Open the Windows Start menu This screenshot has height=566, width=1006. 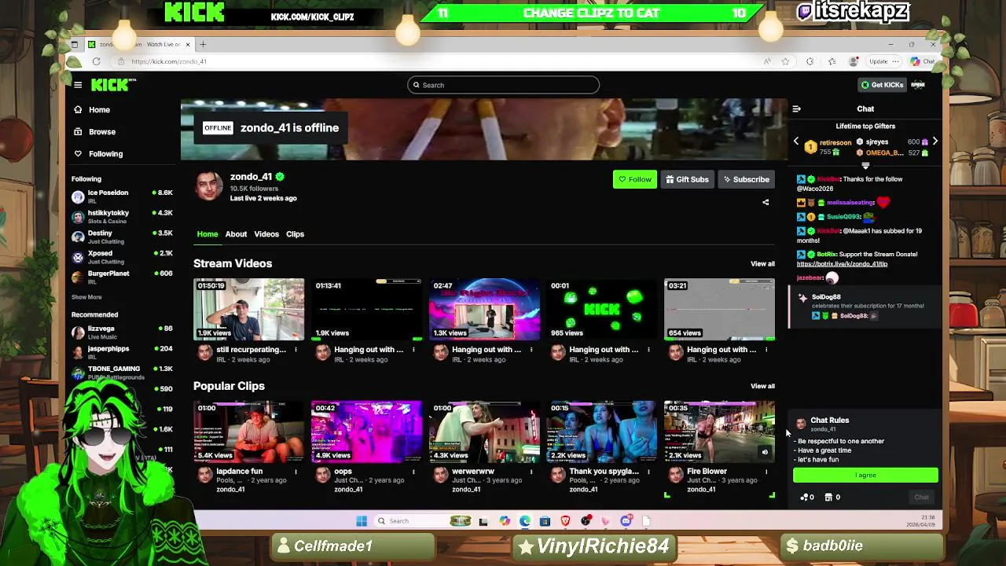tap(362, 521)
